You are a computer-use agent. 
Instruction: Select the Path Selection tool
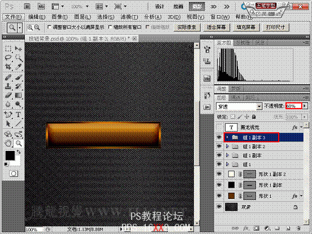pyautogui.click(x=8, y=124)
